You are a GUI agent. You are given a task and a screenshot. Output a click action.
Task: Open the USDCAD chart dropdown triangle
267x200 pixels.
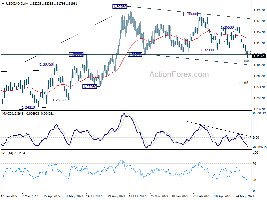coord(3,4)
